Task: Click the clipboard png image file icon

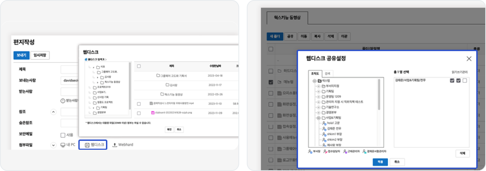Action: tap(153, 113)
